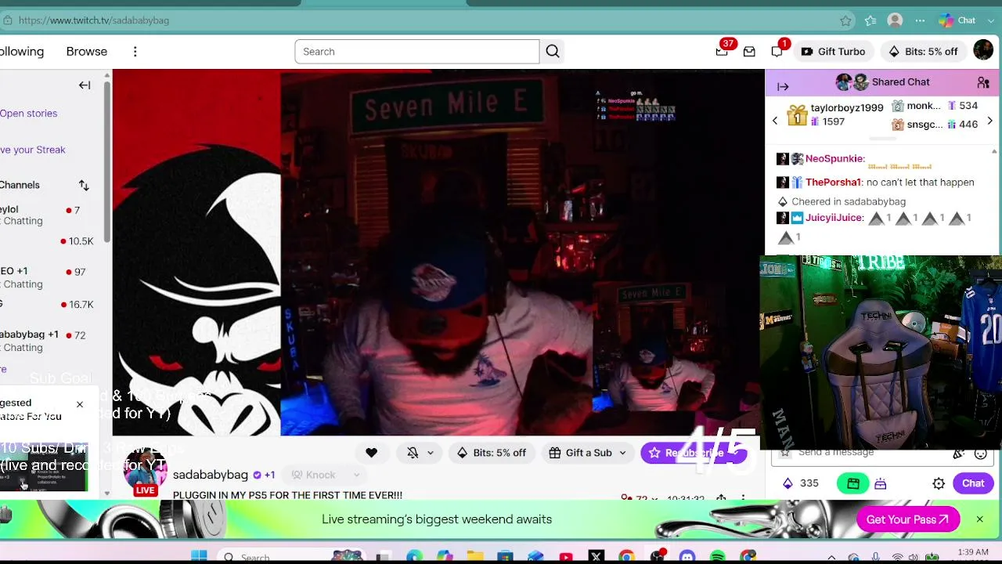The image size is (1002, 564).
Task: Expand the Gift a Sub dropdown
Action: pos(622,453)
